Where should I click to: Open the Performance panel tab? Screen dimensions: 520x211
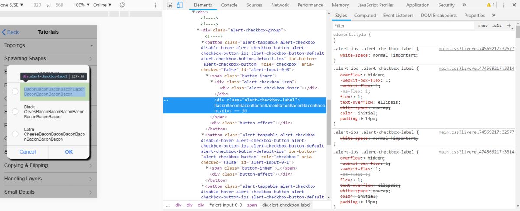[x=310, y=5]
